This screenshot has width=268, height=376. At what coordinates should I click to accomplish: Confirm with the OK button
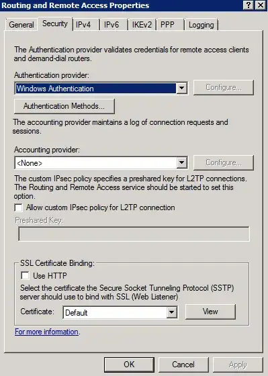coord(129,365)
